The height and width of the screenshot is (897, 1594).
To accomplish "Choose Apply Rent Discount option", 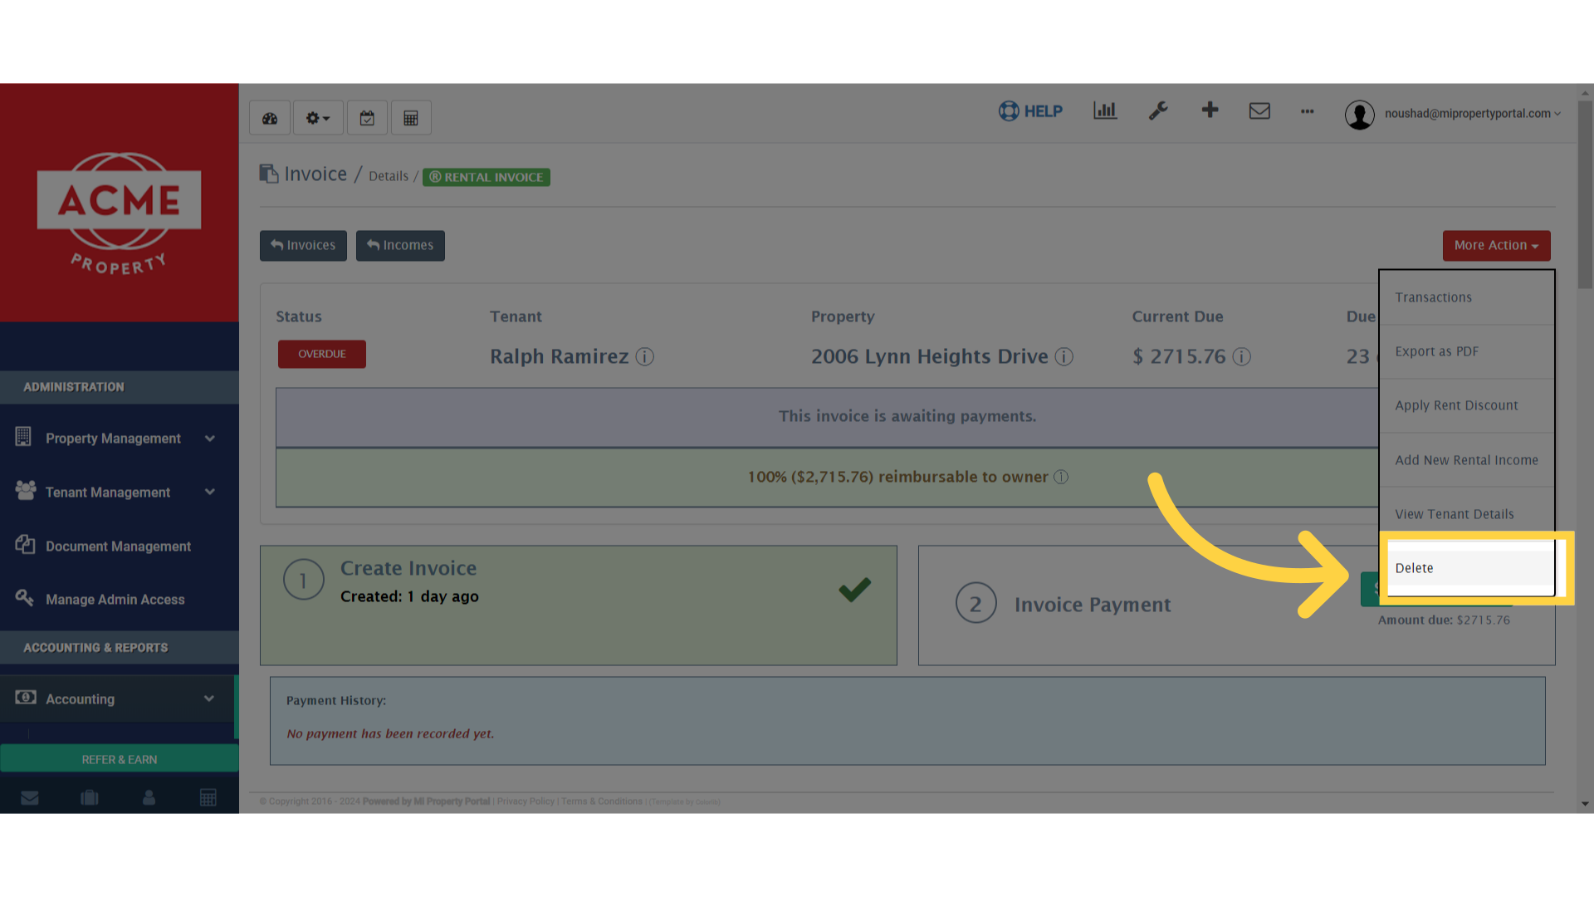I will click(1456, 404).
